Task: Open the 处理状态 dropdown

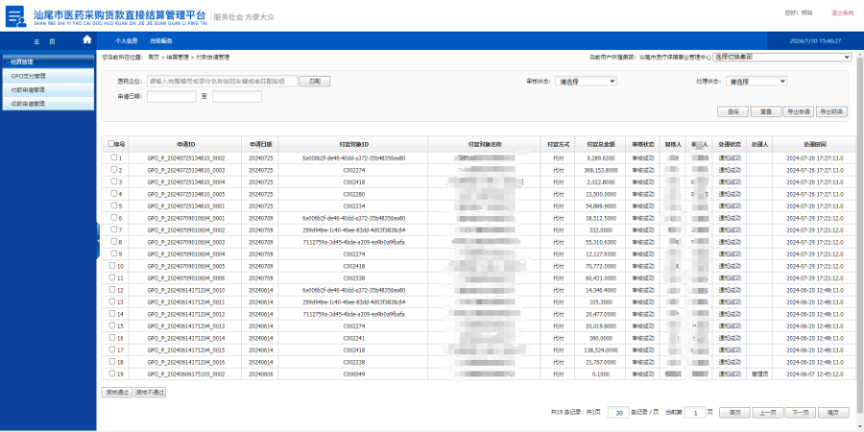Action: pos(761,82)
